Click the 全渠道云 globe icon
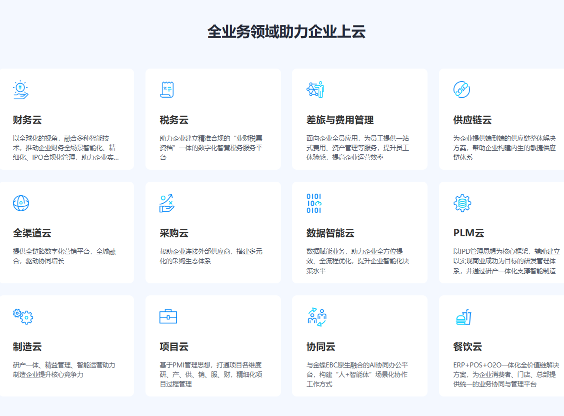The image size is (564, 416). pos(20,203)
